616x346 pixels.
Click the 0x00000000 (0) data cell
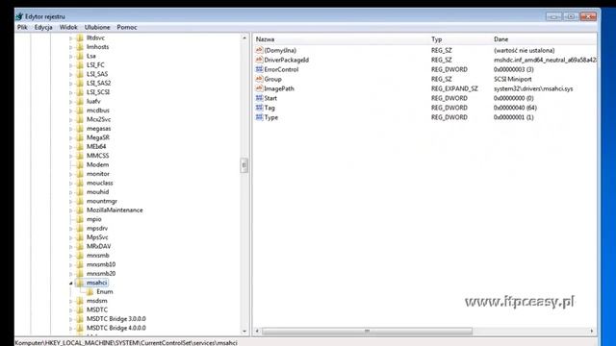513,98
